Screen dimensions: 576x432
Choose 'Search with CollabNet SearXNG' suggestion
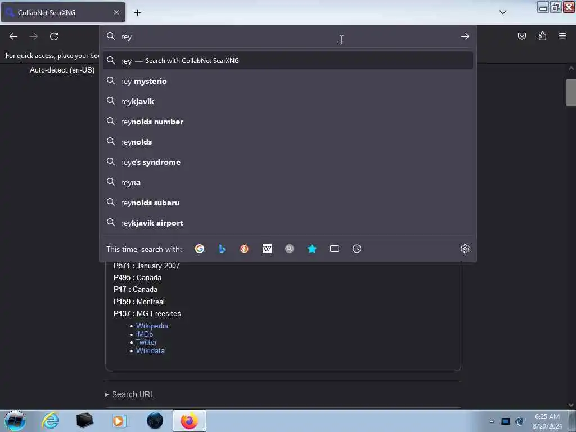tap(288, 61)
